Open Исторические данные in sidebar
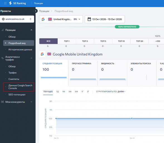Image resolution: width=164 pixels, height=143 pixels. [20, 49]
